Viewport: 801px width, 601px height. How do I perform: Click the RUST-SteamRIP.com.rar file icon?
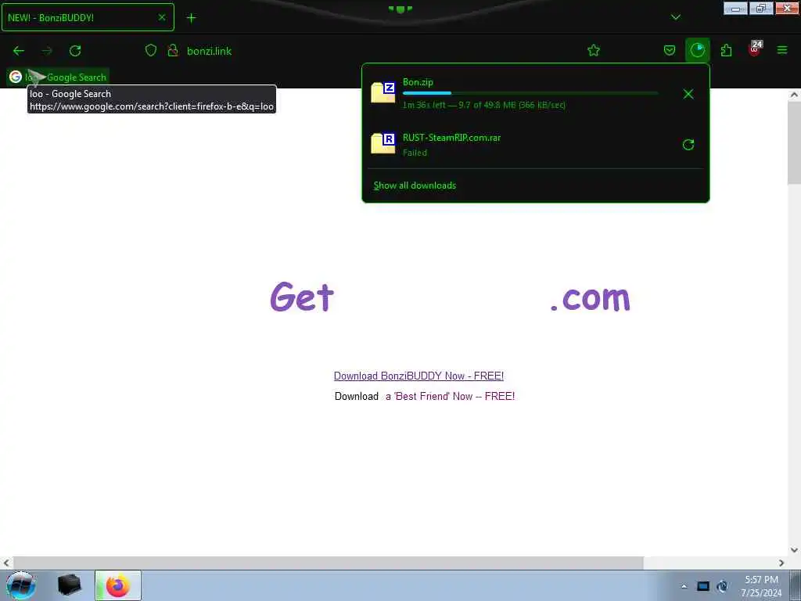pyautogui.click(x=383, y=143)
